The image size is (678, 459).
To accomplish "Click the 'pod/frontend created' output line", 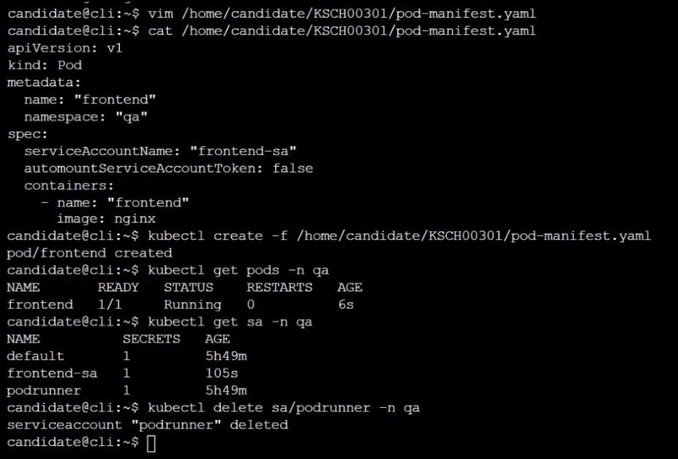I will tap(89, 253).
